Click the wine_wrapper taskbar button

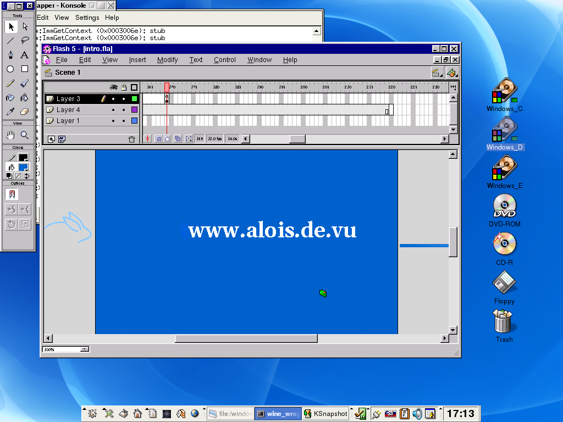[x=279, y=414]
